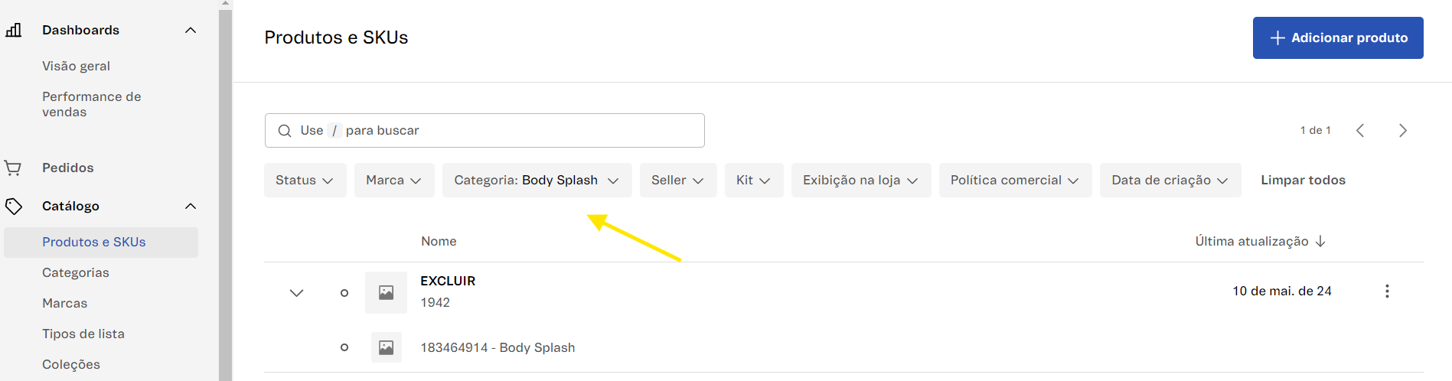Collapse the Dashboards sidebar section
Image resolution: width=1452 pixels, height=381 pixels.
click(x=191, y=30)
